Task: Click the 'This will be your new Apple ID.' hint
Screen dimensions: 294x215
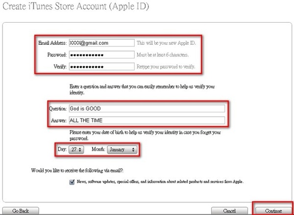Action: [x=166, y=43]
